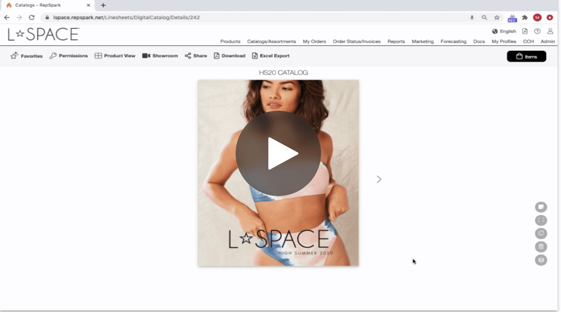Viewport: 561px width, 312px height.
Task: Share this catalog
Action: click(196, 56)
